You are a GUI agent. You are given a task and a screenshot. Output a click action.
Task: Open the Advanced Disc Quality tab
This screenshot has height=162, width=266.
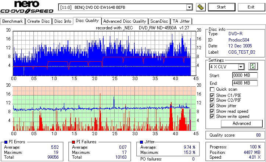tap(125, 21)
